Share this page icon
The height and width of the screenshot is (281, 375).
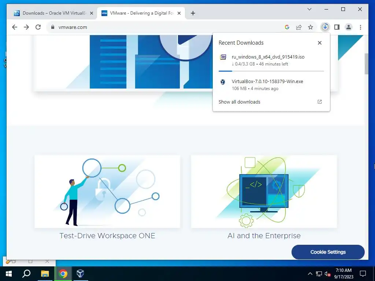tap(299, 27)
